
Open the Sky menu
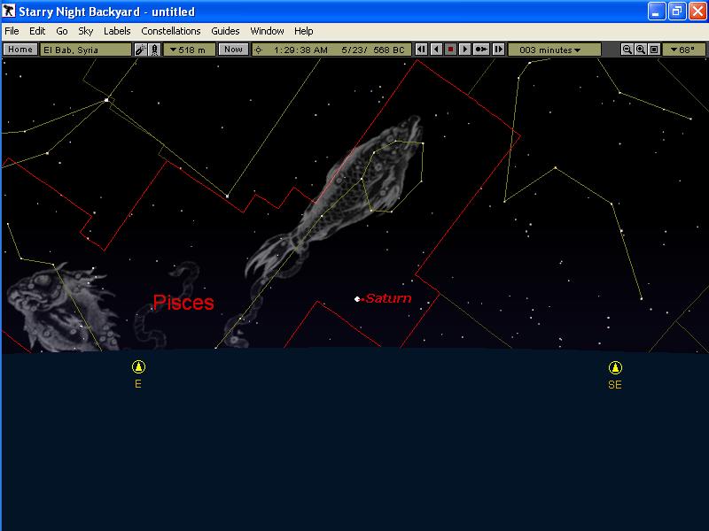[x=85, y=31]
